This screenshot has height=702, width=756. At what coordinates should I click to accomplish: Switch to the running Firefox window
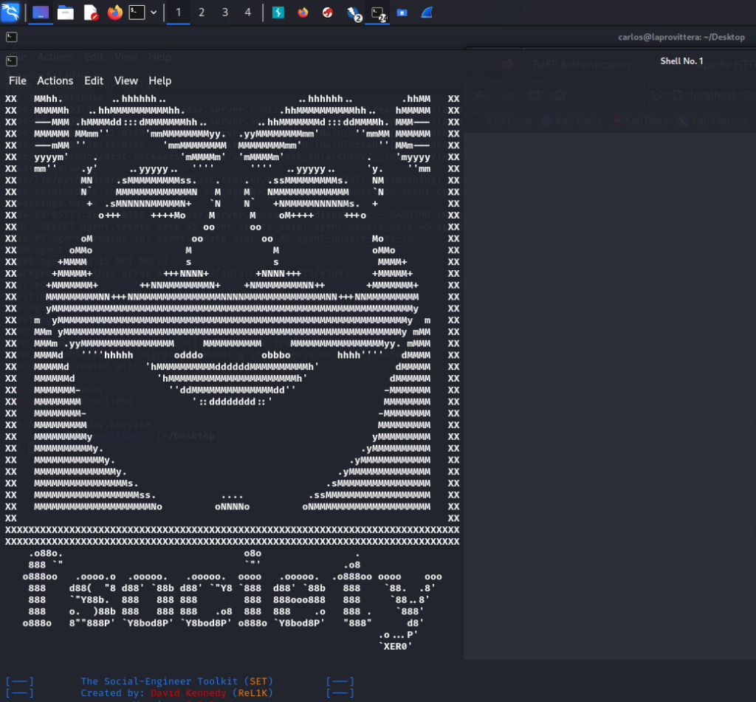click(303, 13)
